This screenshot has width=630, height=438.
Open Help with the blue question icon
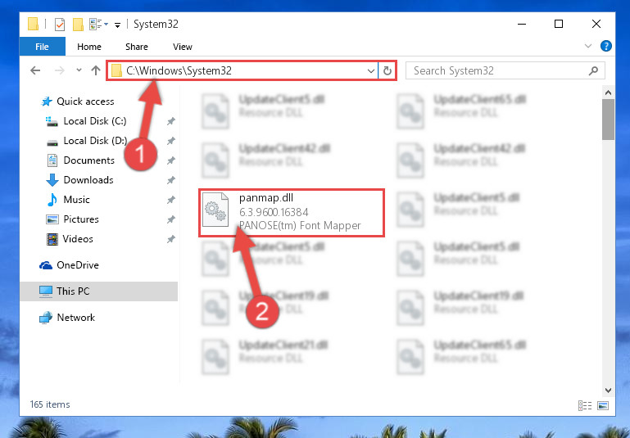606,46
